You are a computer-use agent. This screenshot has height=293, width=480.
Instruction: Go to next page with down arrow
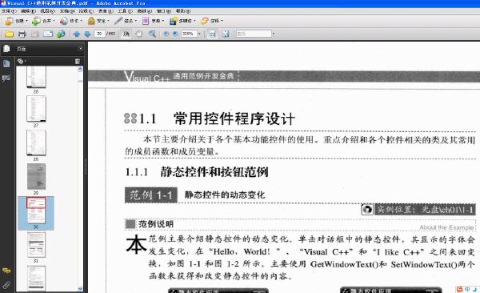point(87,34)
